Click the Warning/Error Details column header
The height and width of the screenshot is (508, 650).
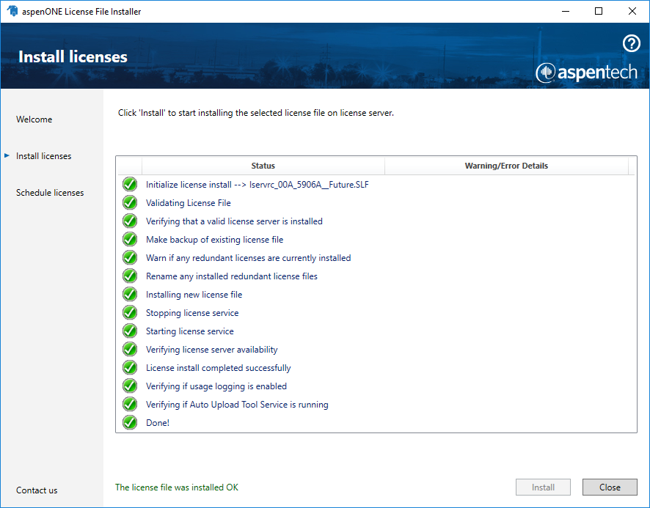click(x=507, y=166)
